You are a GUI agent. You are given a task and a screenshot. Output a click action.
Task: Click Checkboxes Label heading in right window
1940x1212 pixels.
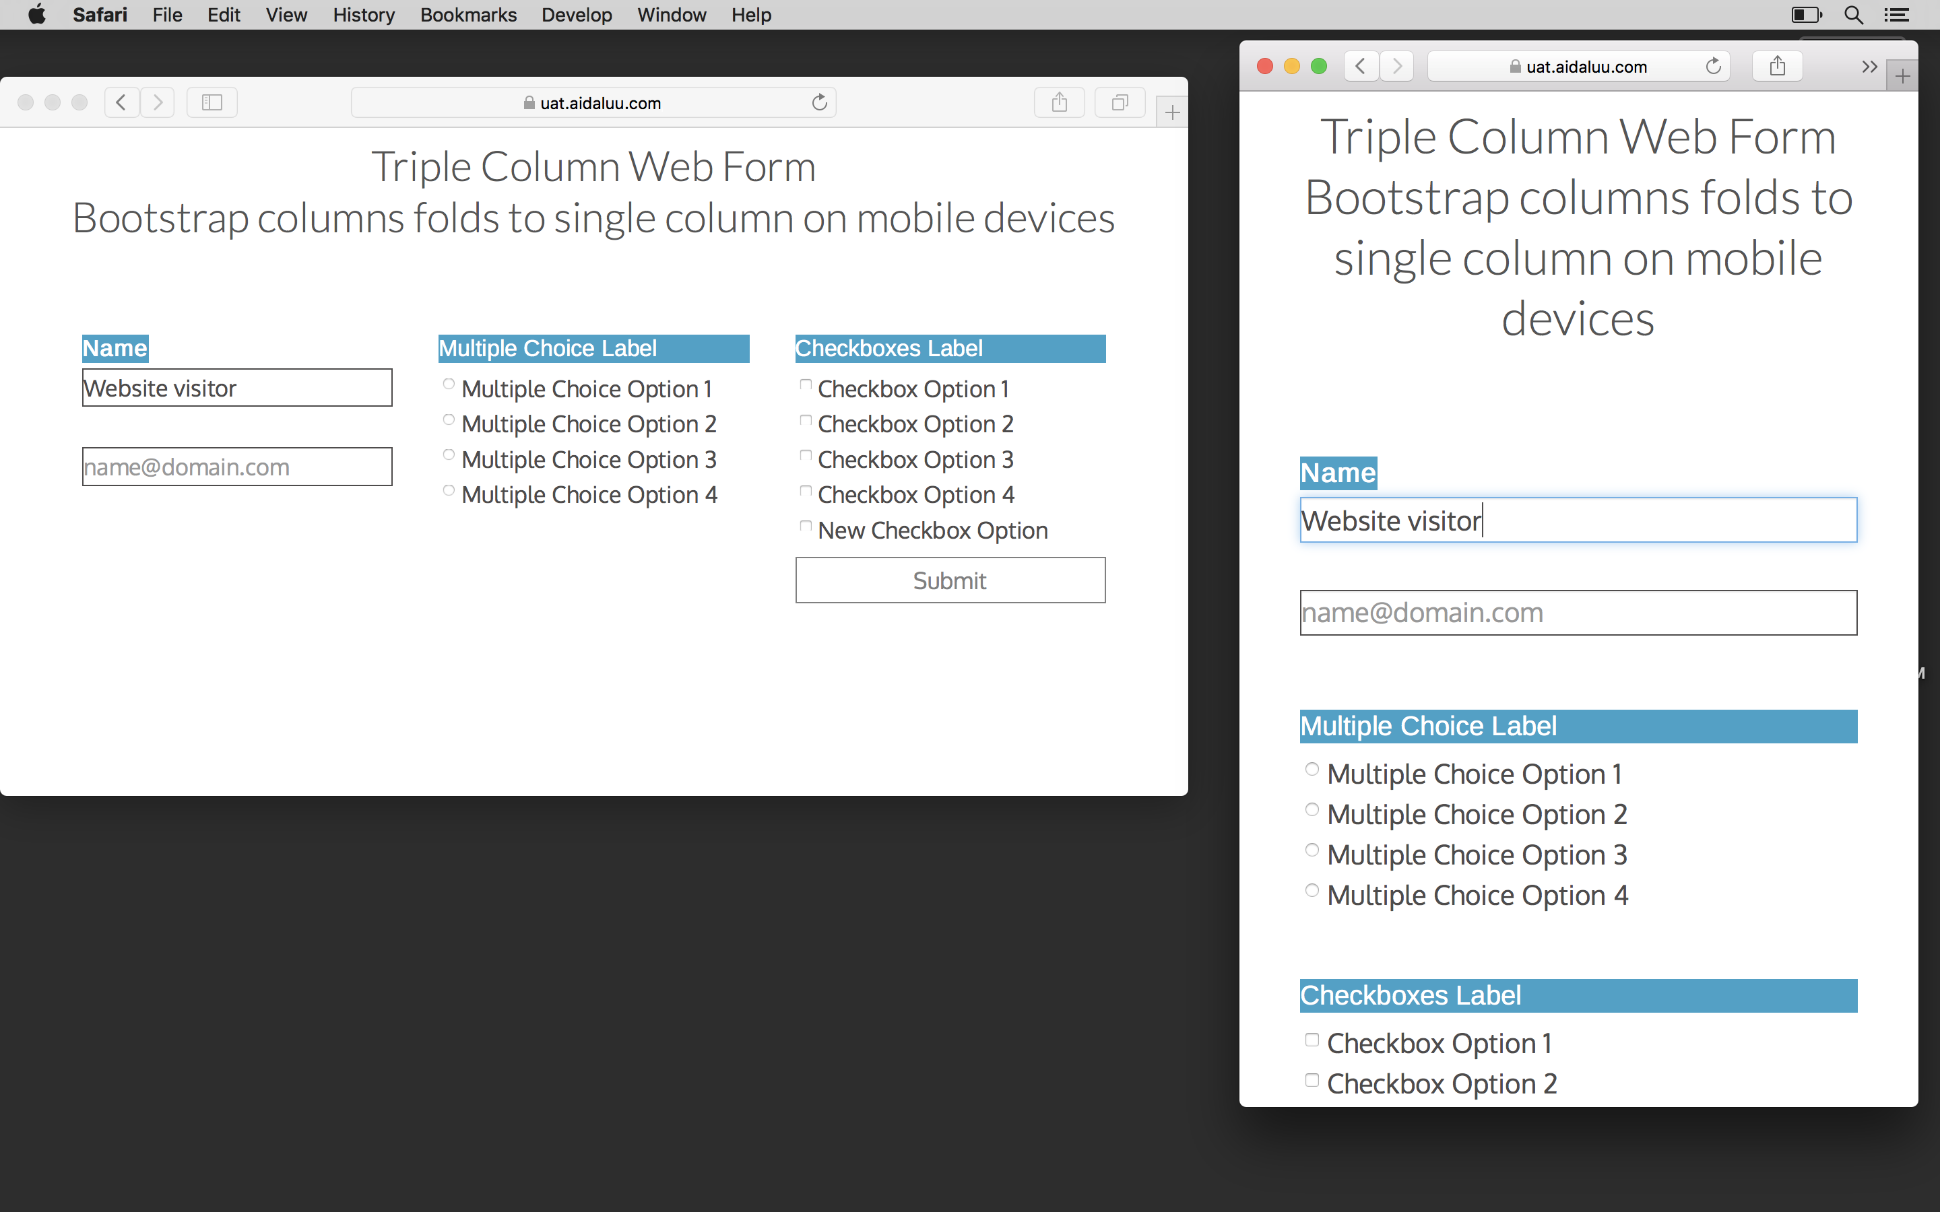point(1578,996)
